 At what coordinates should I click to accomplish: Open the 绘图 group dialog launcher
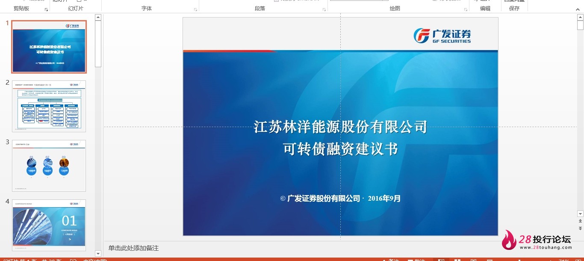click(466, 9)
